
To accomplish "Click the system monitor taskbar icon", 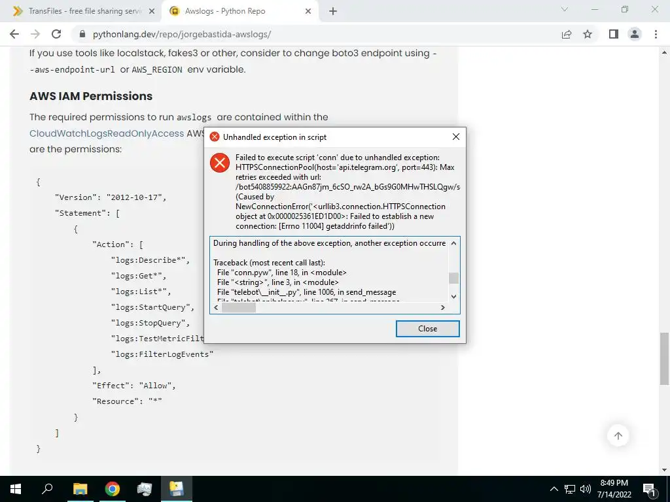I will click(x=145, y=489).
